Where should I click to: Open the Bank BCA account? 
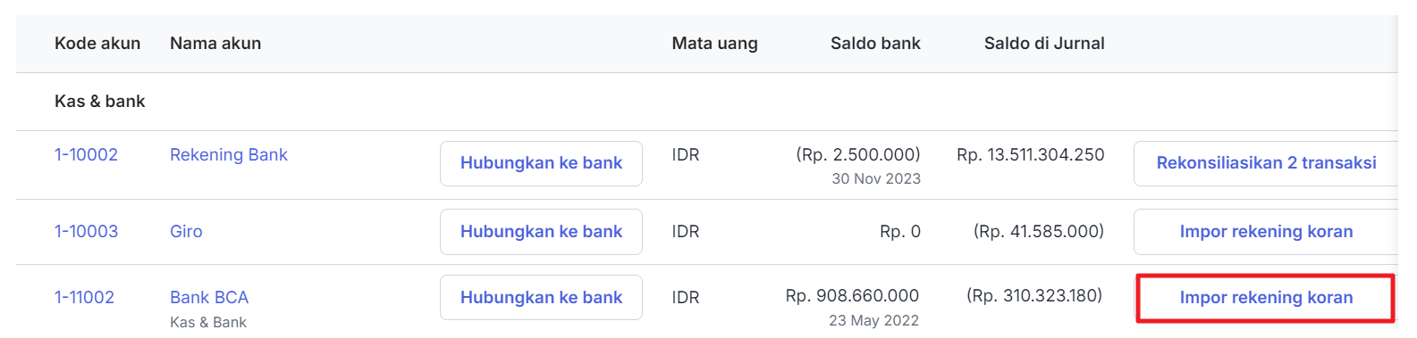(x=209, y=297)
